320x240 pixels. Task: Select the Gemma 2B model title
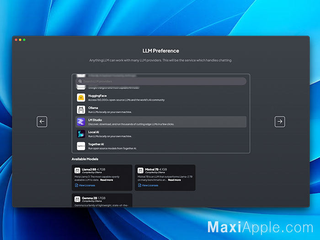pyautogui.click(x=90, y=198)
